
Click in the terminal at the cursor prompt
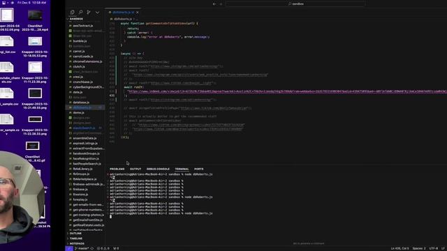[111, 217]
